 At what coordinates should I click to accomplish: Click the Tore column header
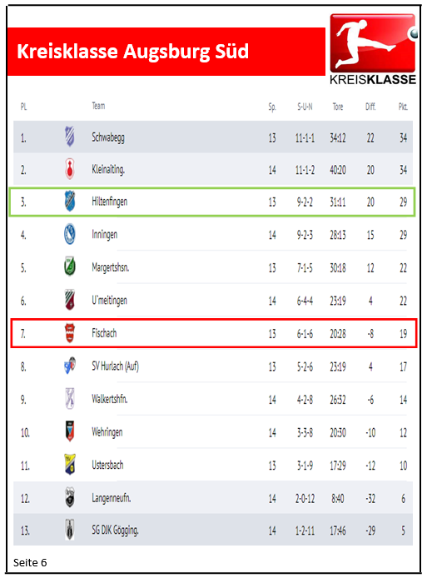pyautogui.click(x=338, y=107)
